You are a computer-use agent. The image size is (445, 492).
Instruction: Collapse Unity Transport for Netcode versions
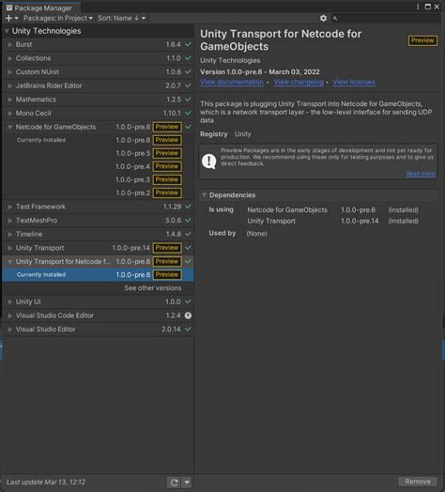10,262
